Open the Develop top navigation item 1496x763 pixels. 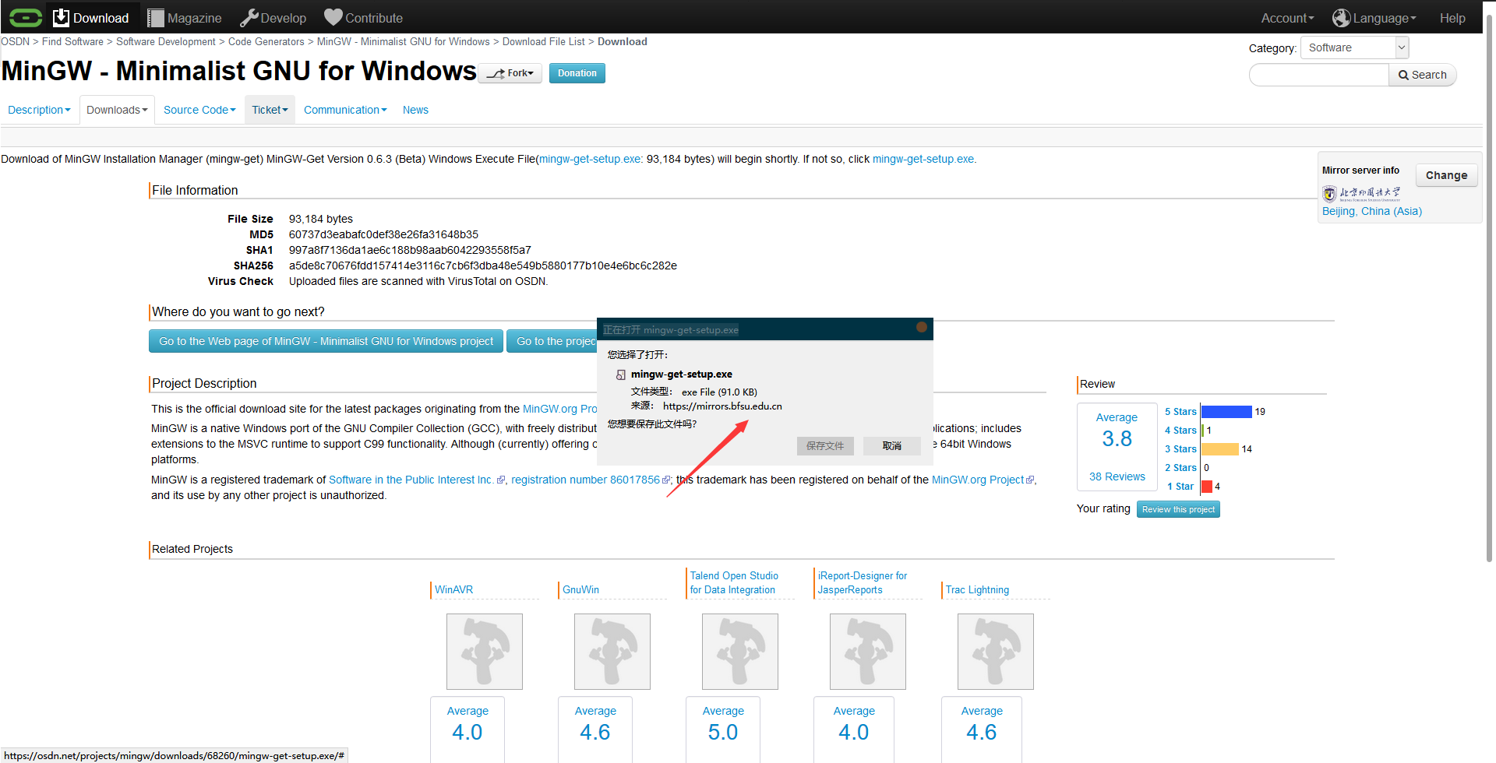[273, 18]
